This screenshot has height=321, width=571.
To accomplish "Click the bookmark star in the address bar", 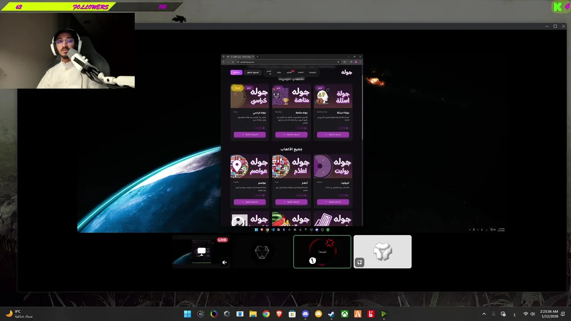I will (338, 62).
